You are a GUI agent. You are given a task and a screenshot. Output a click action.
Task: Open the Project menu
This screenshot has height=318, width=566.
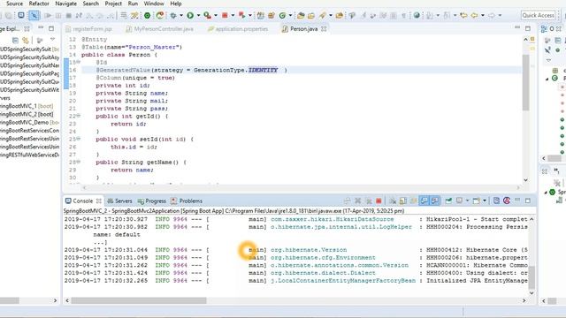113,4
